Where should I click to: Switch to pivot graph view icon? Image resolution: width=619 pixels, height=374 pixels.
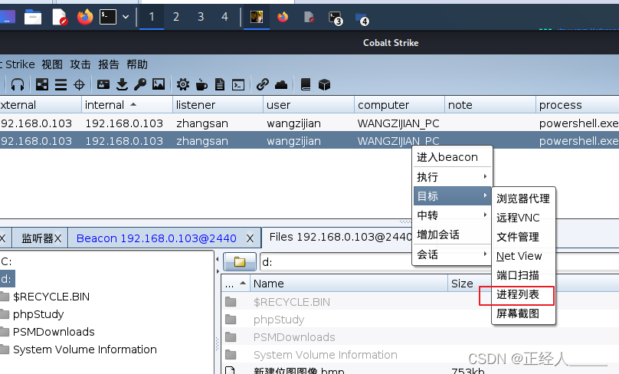click(x=42, y=84)
